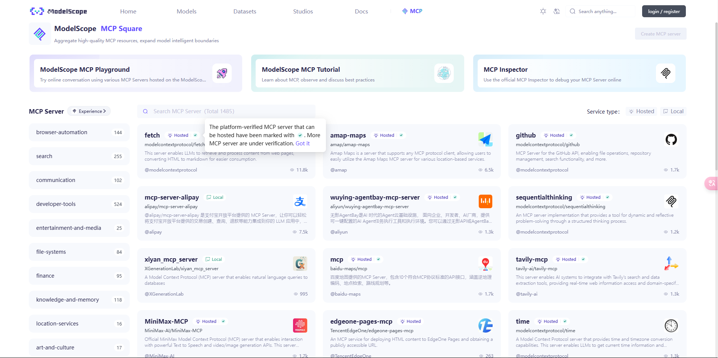The image size is (718, 358).
Task: Click the ModelScope logo in header
Action: pos(58,11)
